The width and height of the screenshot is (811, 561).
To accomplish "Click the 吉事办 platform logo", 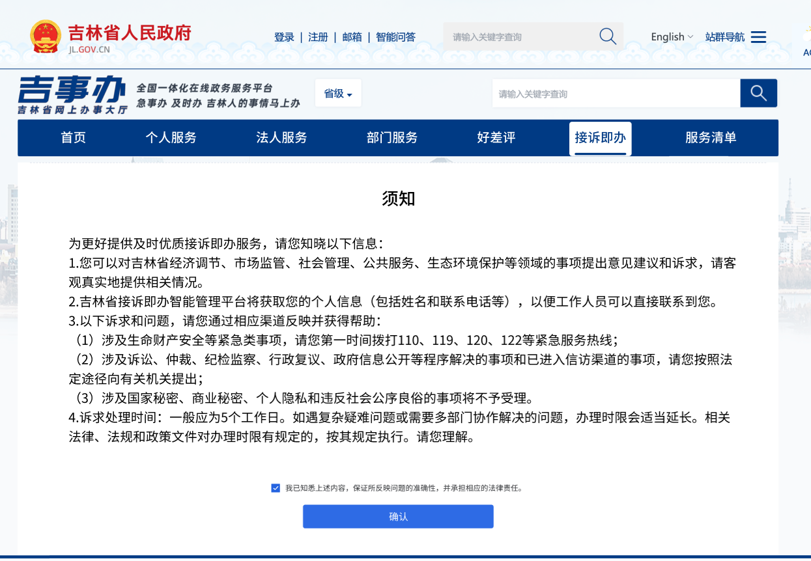I will 73,94.
